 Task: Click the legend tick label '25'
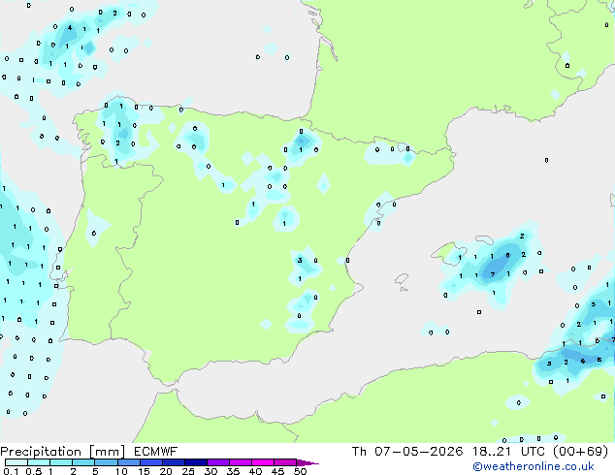coord(188,471)
